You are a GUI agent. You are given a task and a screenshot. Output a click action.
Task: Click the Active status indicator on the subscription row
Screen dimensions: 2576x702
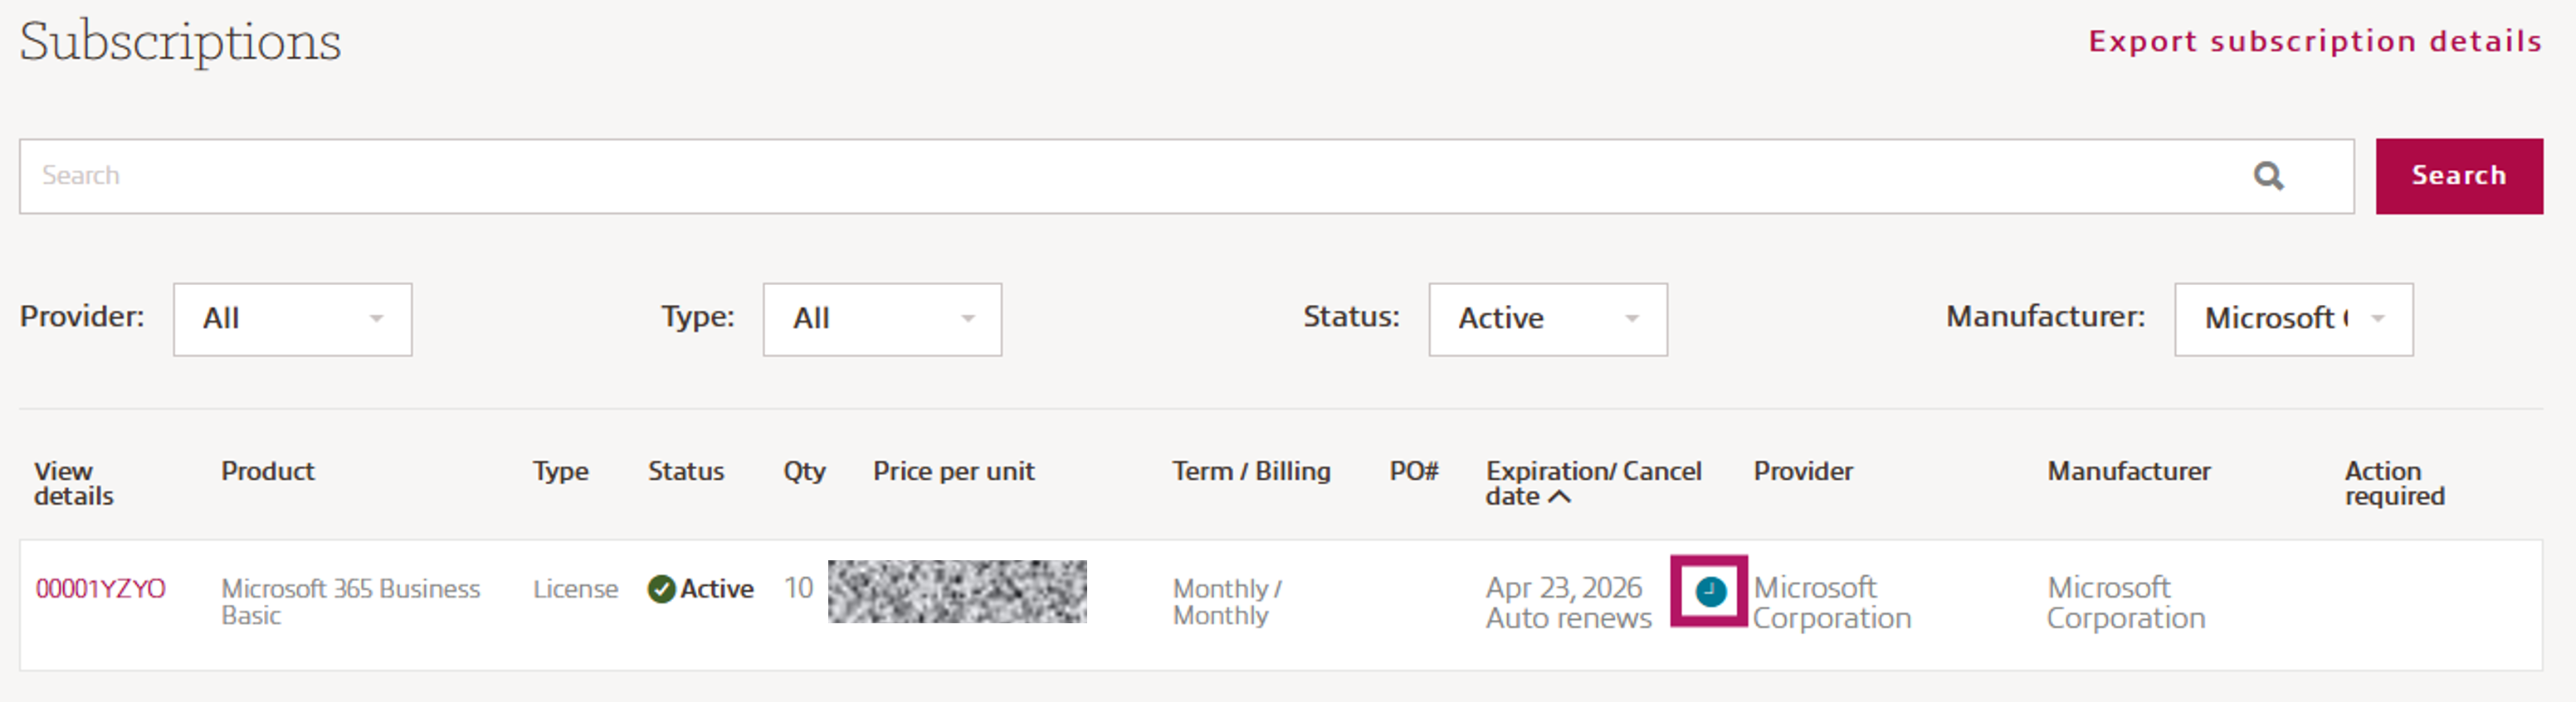point(700,589)
